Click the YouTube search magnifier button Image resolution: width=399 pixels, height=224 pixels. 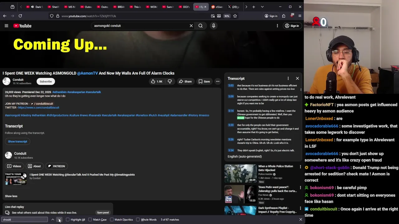tap(200, 26)
